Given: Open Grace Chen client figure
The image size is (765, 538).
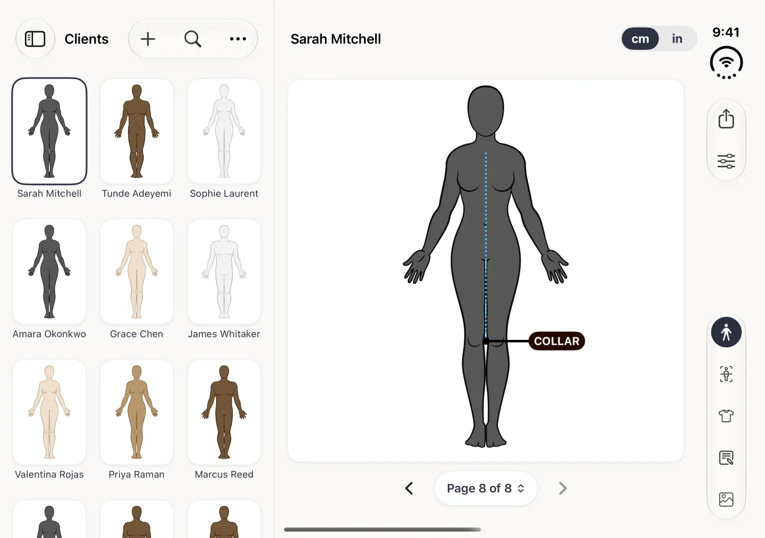Looking at the screenshot, I should coord(137,271).
